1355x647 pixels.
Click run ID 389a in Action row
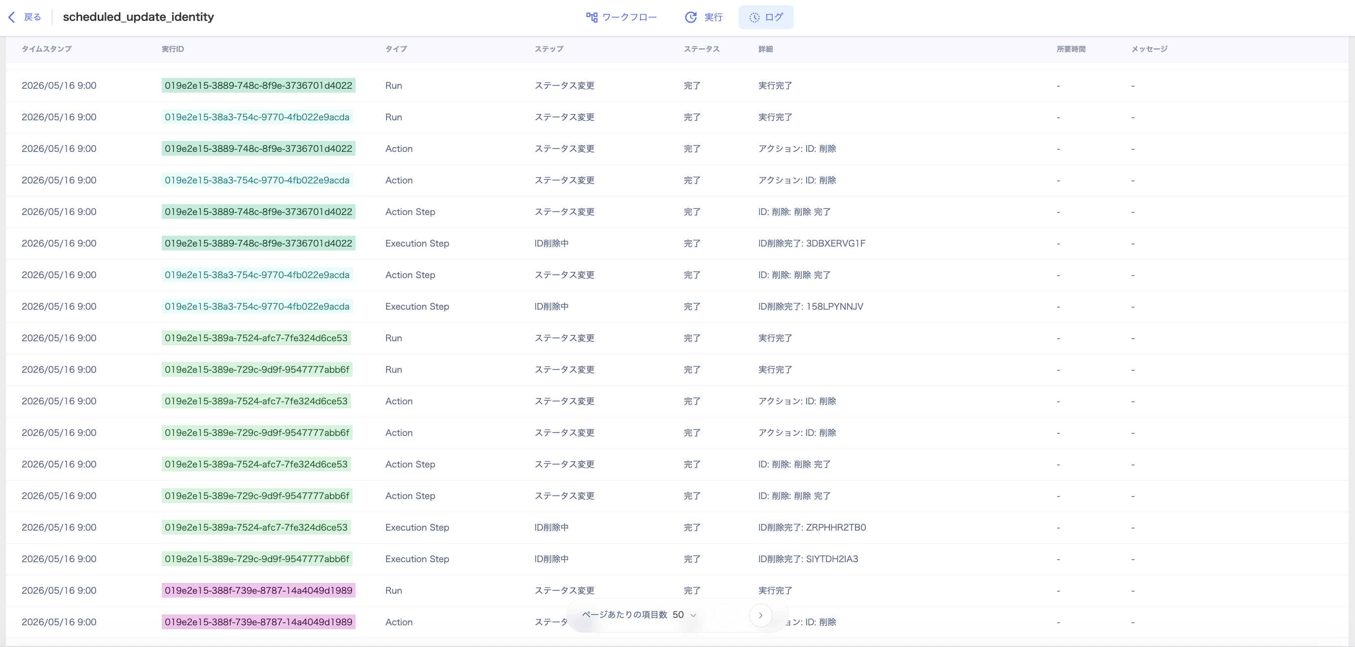[256, 401]
